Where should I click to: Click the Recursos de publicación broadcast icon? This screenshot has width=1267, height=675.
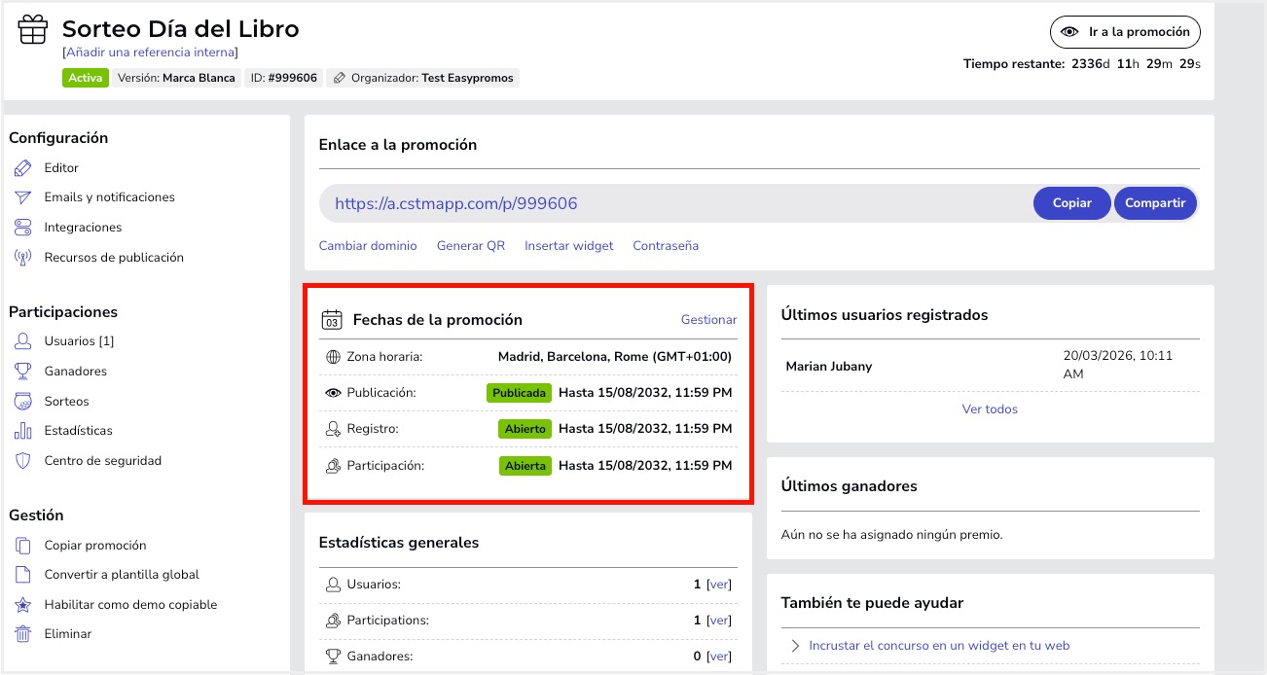[24, 257]
